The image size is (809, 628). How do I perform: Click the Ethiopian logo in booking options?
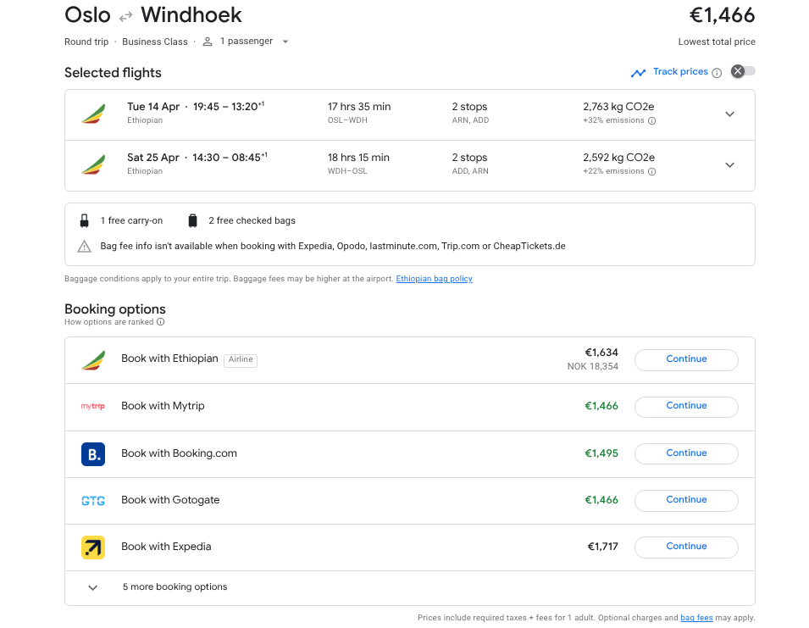(93, 360)
